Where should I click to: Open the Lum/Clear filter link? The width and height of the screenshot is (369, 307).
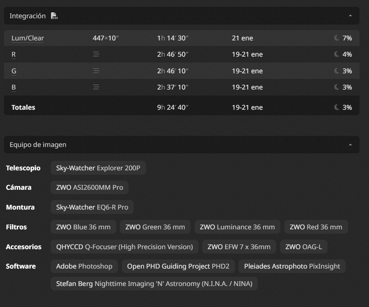[28, 38]
